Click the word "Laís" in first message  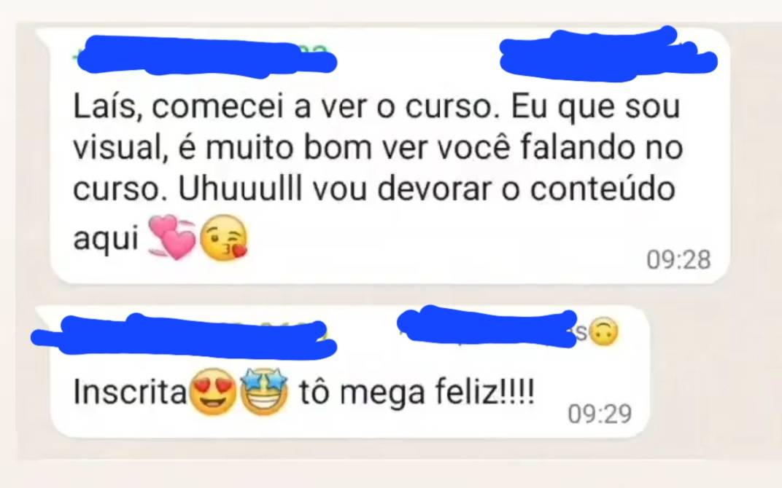(x=105, y=108)
